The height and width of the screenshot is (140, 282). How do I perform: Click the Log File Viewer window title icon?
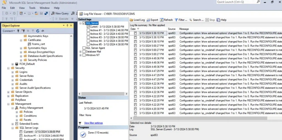click(x=81, y=14)
